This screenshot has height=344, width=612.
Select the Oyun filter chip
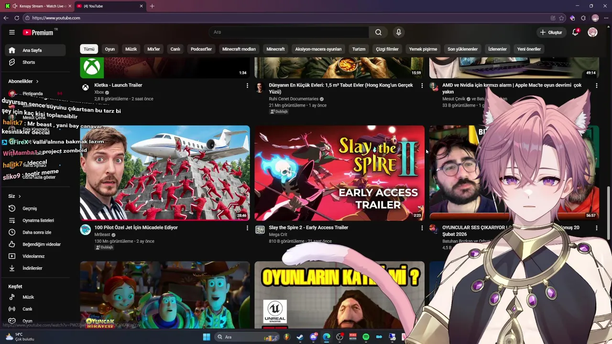[x=110, y=49]
